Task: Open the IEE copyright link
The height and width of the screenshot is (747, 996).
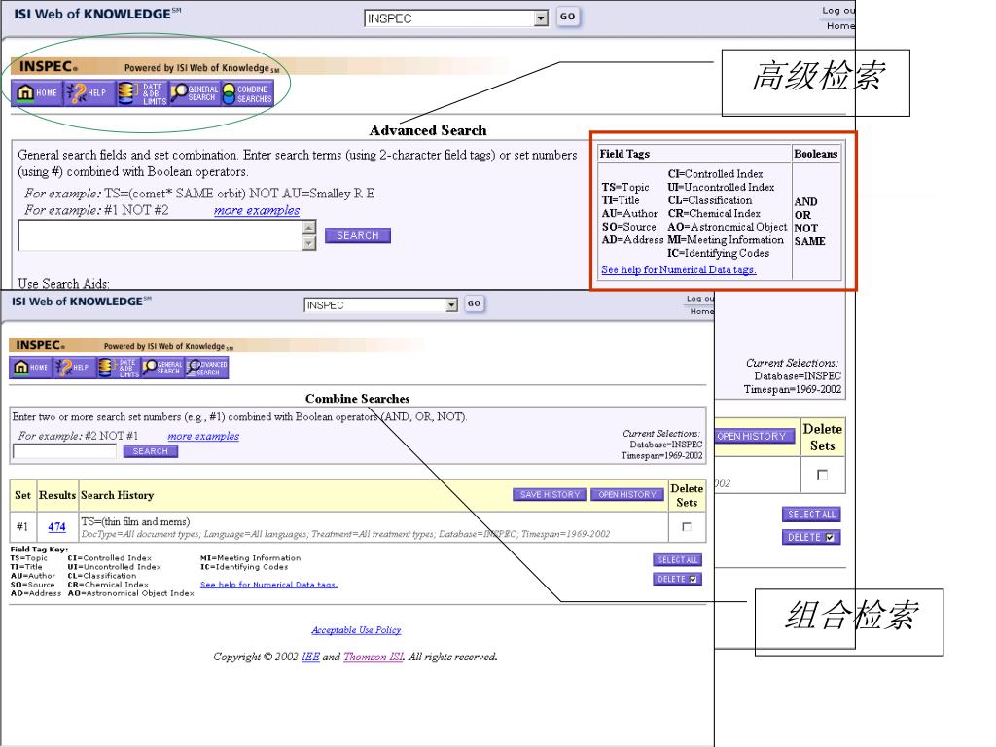Action: [x=310, y=657]
